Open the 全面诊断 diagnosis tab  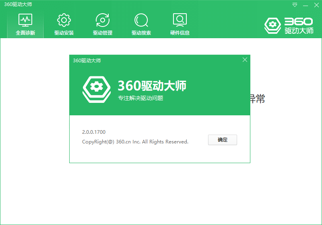(x=25, y=25)
